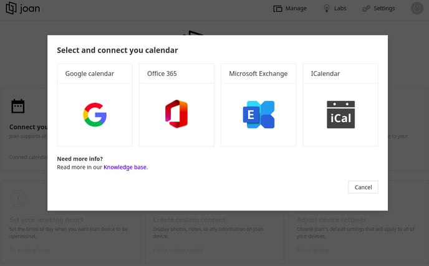This screenshot has height=266, width=429.
Task: Pick the Office 365 logo icon
Action: click(x=176, y=114)
